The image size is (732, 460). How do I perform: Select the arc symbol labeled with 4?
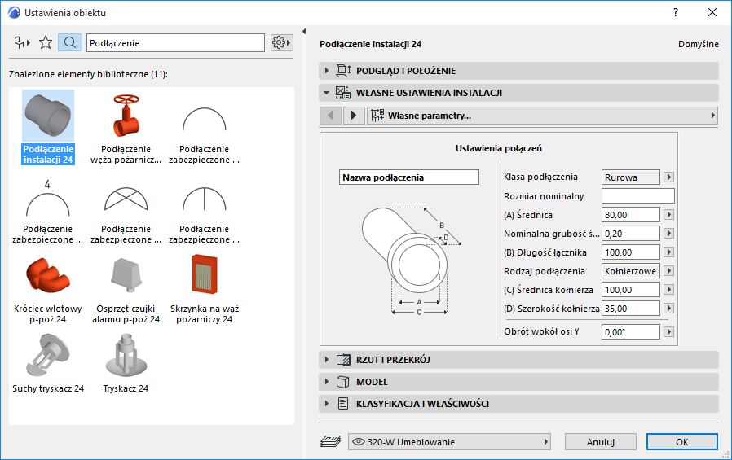[x=48, y=211]
